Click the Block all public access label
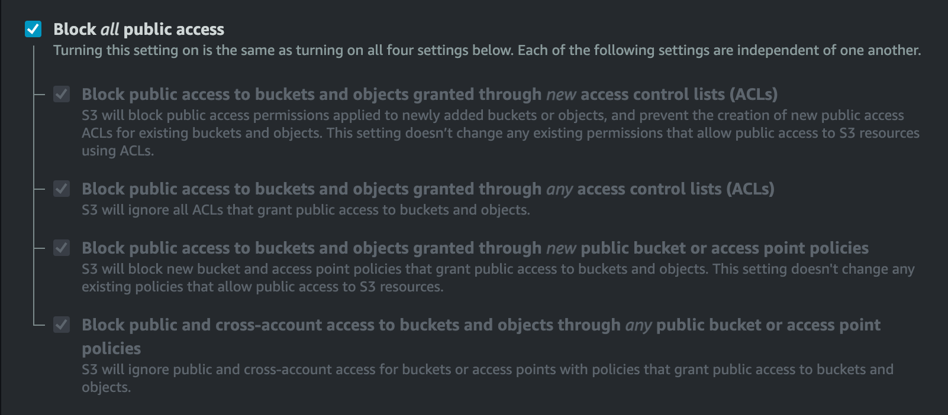 pos(139,28)
